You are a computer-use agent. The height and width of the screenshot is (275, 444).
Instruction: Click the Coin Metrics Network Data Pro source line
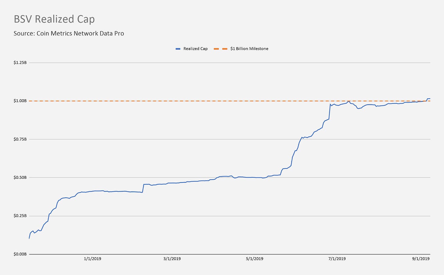(69, 34)
